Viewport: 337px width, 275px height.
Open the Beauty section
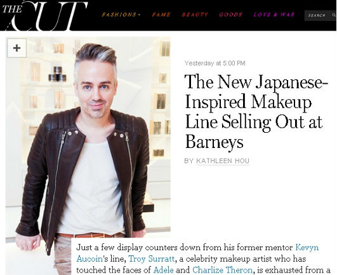[195, 15]
